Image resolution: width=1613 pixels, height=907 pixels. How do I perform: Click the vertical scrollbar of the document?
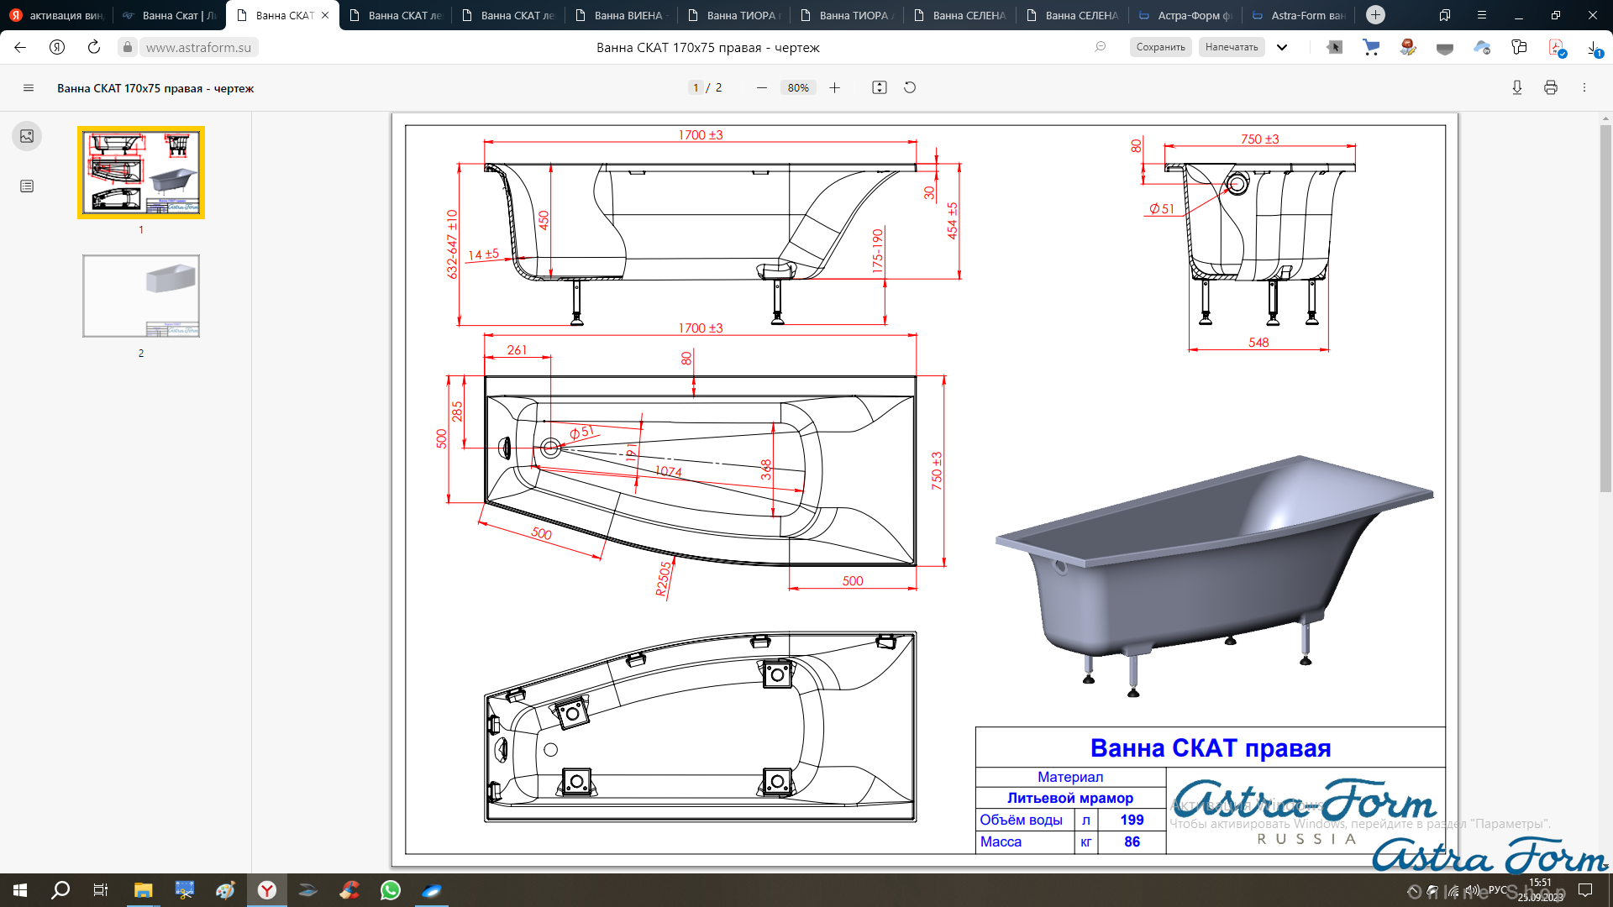click(1605, 308)
